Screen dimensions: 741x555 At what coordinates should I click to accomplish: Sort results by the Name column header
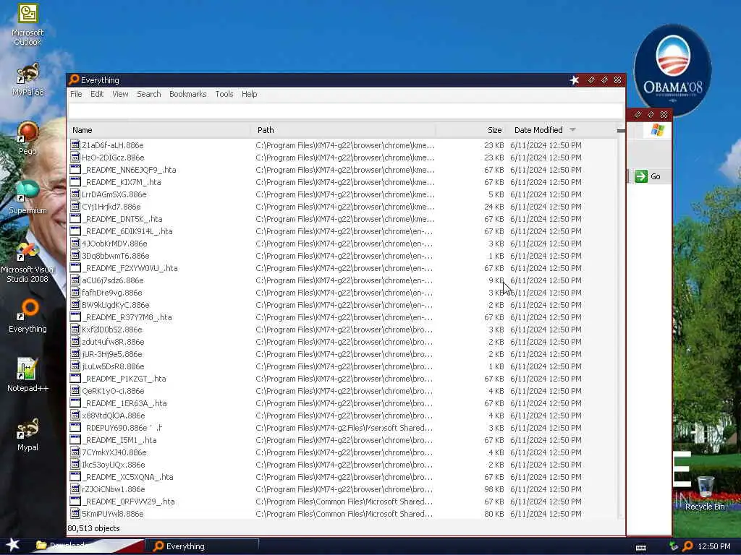coord(158,130)
